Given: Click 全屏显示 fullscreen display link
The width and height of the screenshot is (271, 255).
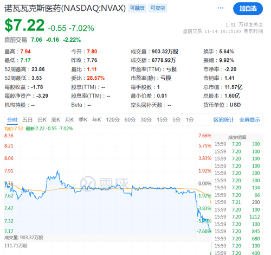Looking at the screenshot, I should 250,120.
